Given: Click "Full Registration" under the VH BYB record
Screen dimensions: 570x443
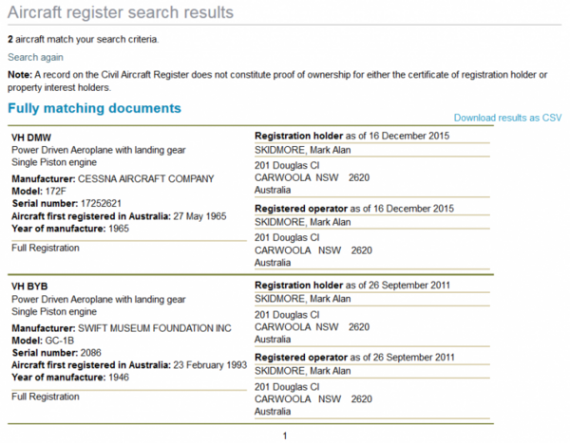Looking at the screenshot, I should coord(46,396).
